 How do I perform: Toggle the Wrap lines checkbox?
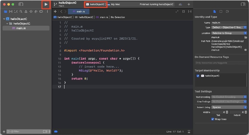click(x=213, y=119)
